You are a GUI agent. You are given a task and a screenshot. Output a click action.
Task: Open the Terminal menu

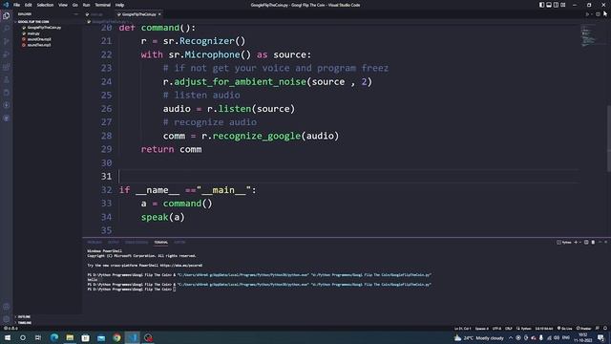pos(102,5)
